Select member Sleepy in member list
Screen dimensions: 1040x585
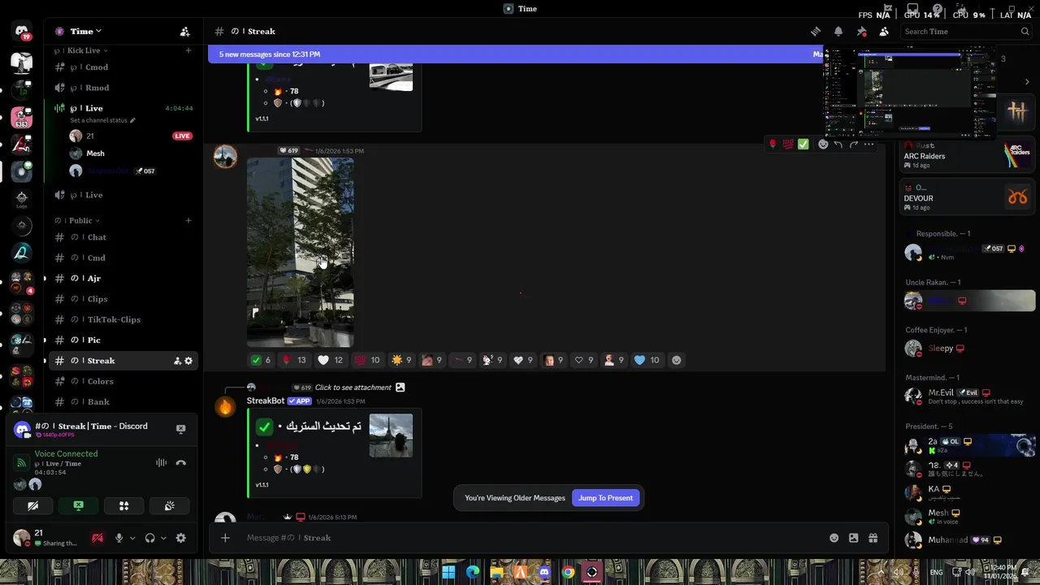[967, 349]
